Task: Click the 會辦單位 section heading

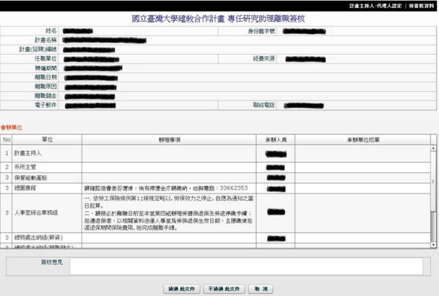Action: point(11,127)
